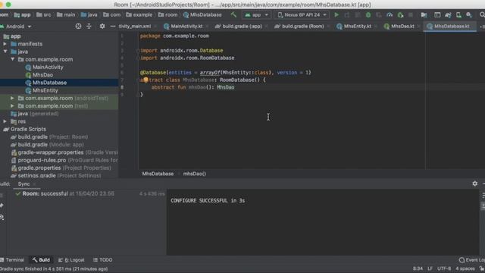Image resolution: width=485 pixels, height=273 pixels.
Task: Click the Stop square icon in toolbar
Action: point(411,14)
